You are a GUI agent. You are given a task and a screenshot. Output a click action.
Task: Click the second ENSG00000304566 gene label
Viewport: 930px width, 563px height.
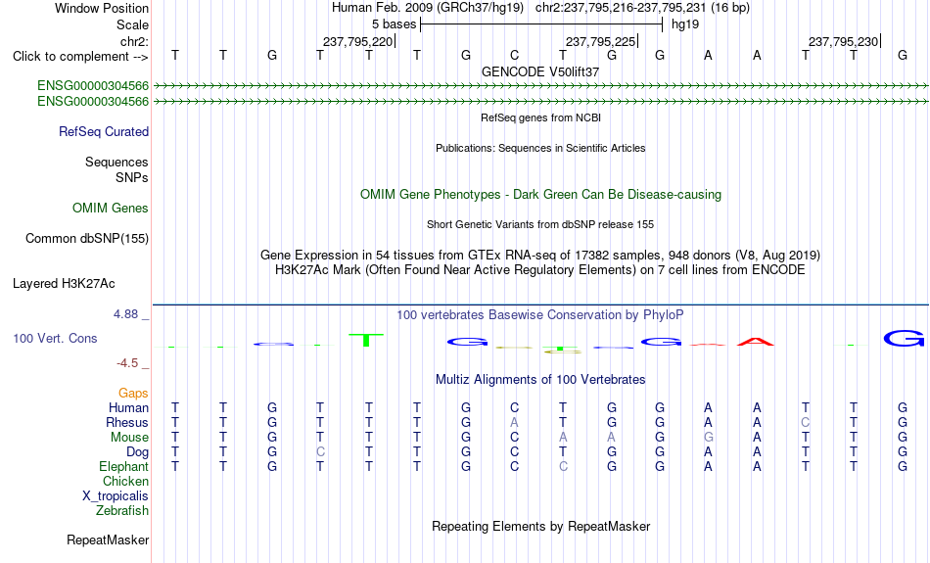pyautogui.click(x=93, y=102)
